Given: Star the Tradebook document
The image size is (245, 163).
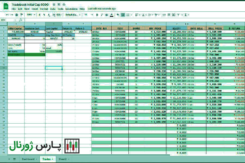Looking at the screenshot, I should point(54,5).
